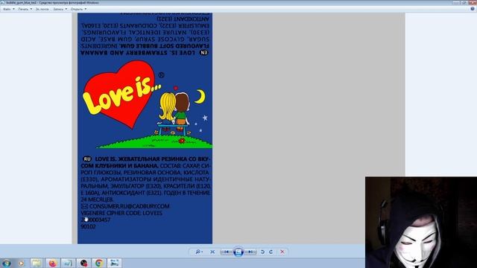Delete image with red X
477x268 pixels.
(x=282, y=252)
